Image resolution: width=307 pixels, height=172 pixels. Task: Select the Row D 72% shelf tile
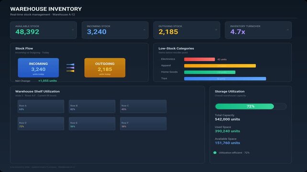[41, 124]
